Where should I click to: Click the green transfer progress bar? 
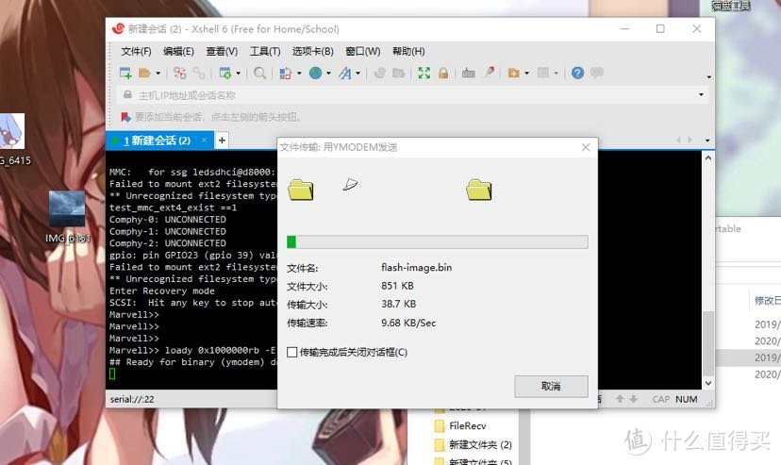pyautogui.click(x=438, y=242)
